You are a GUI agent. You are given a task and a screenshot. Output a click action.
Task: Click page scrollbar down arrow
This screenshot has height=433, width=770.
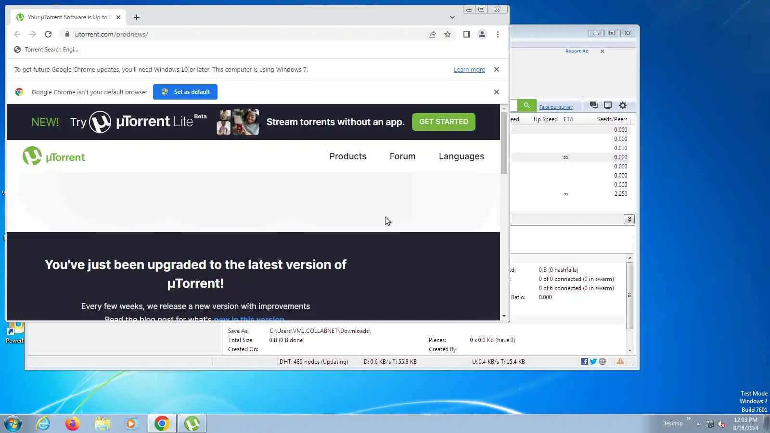(504, 317)
